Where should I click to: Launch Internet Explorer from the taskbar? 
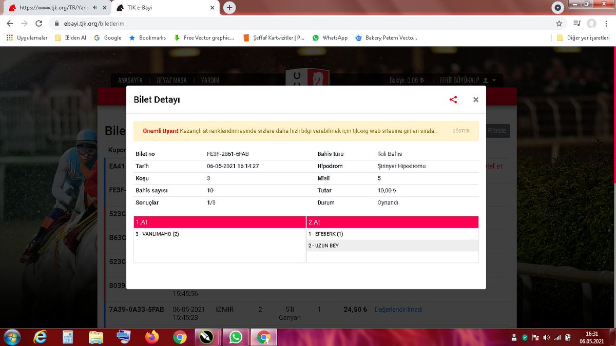click(40, 337)
